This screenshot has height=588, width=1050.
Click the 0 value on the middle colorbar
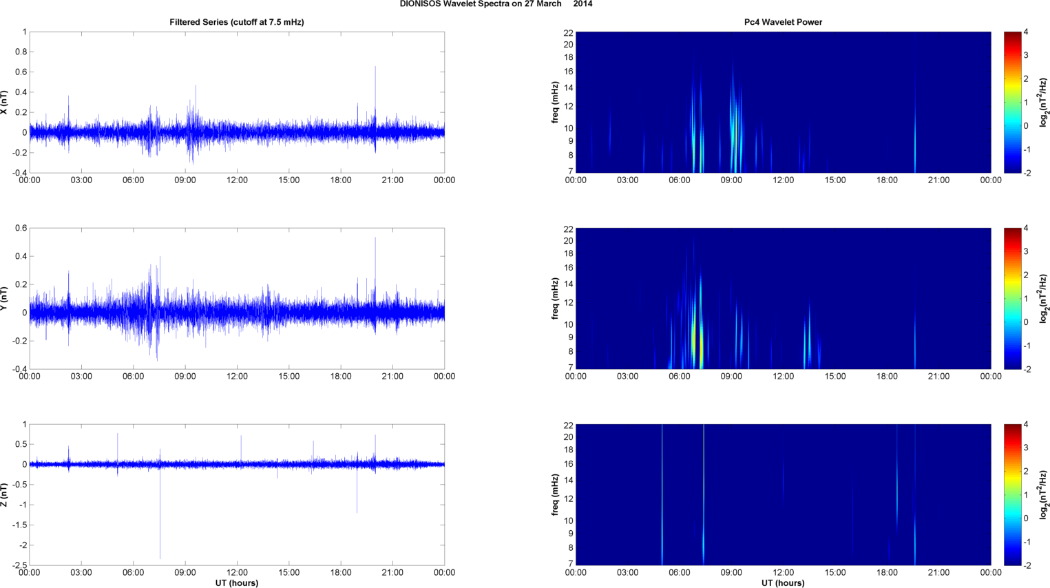[1026, 322]
